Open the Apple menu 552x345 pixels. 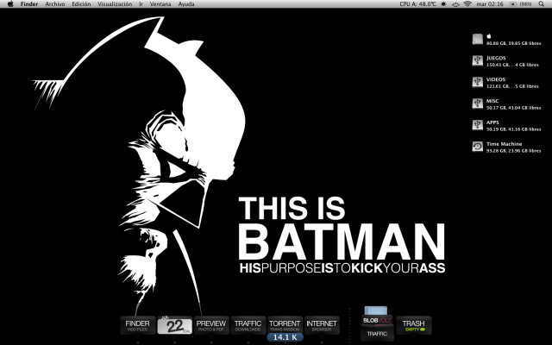point(10,3)
